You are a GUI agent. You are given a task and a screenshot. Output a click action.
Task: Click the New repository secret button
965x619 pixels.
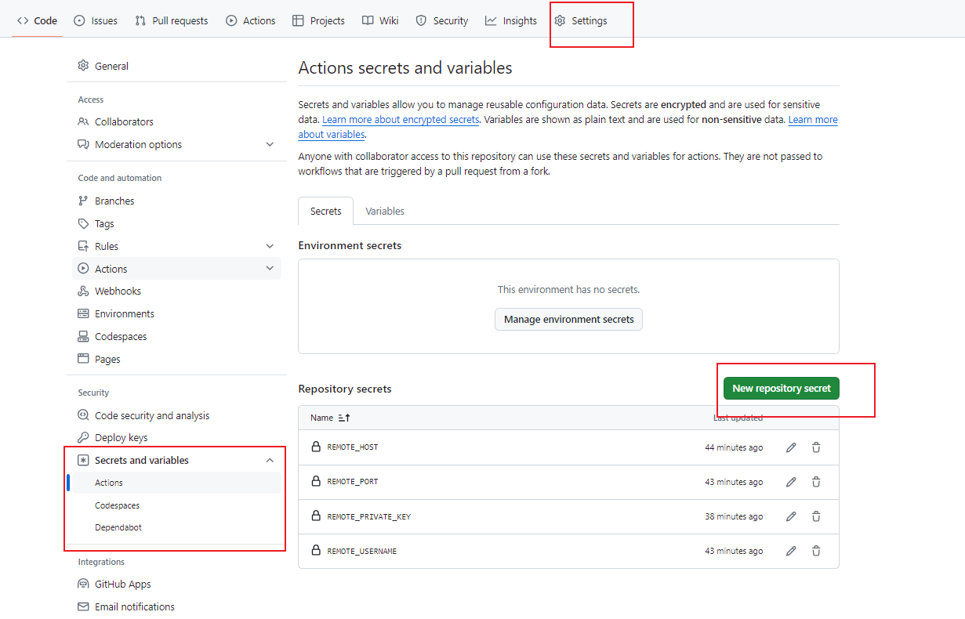coord(781,389)
